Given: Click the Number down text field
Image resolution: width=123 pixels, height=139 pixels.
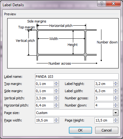Looking at the screenshot, I should [x=104, y=105].
